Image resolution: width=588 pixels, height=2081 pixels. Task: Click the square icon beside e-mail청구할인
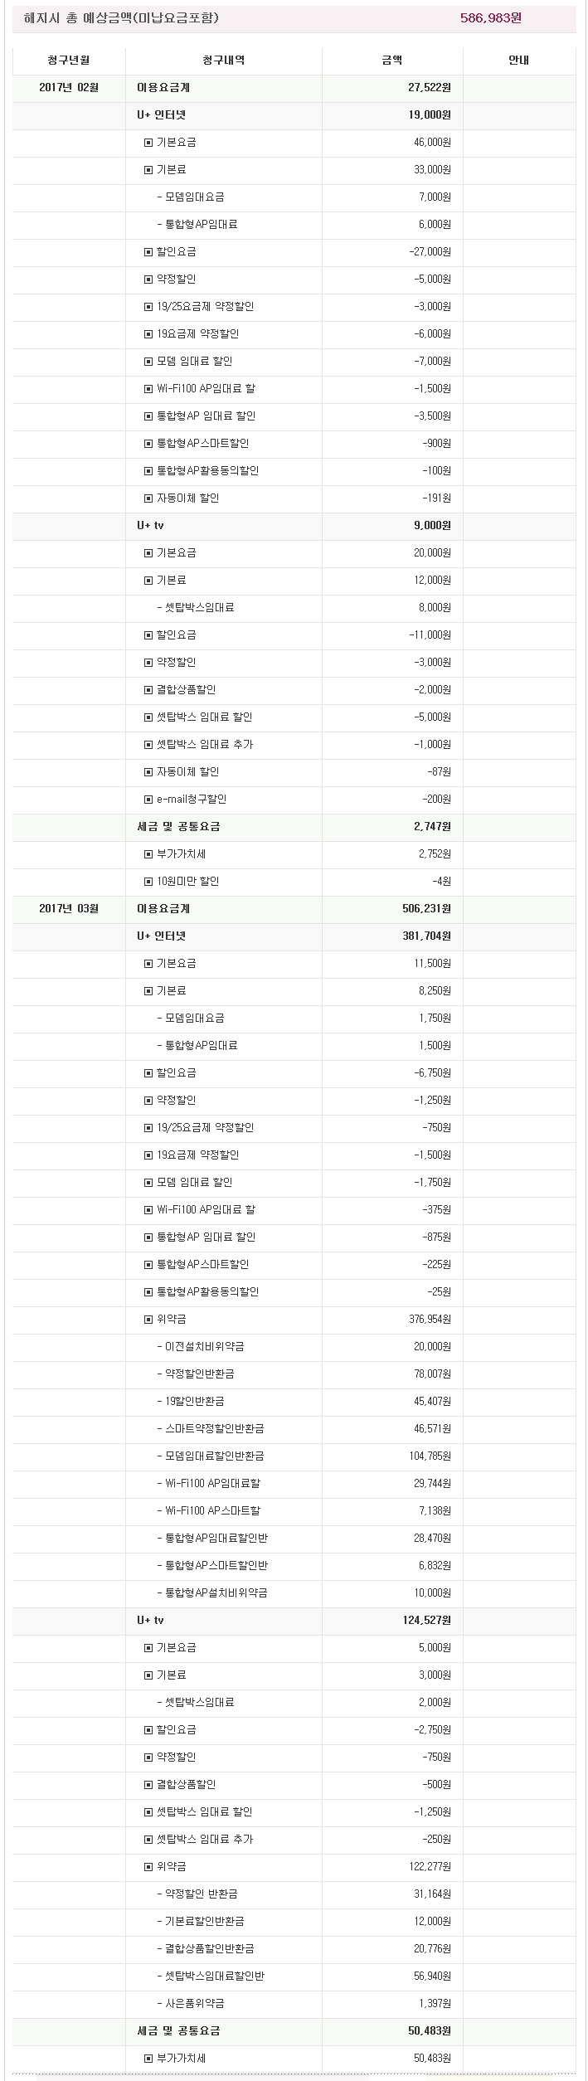(x=148, y=800)
